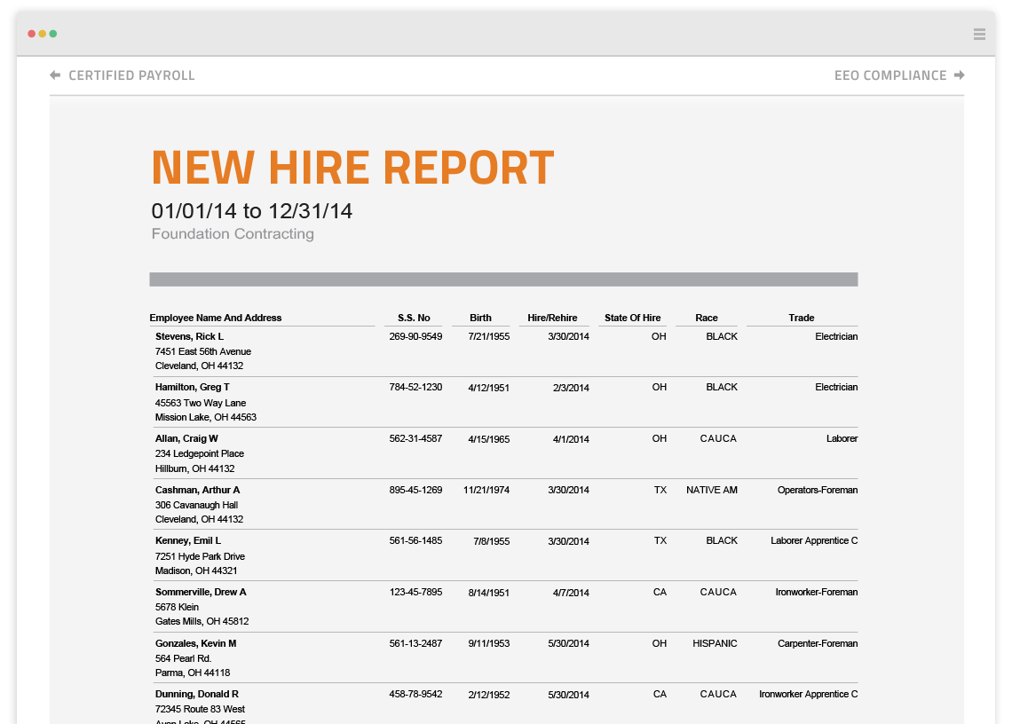The width and height of the screenshot is (1012, 724).
Task: Sort by the Race column header
Action: (707, 318)
